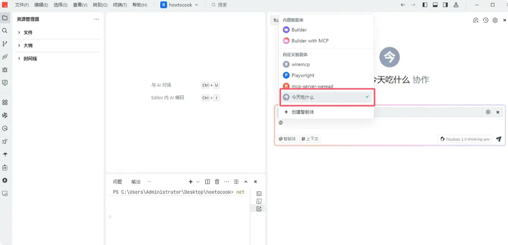
Task: Open Extensions four-squares icon
Action: (x=5, y=103)
